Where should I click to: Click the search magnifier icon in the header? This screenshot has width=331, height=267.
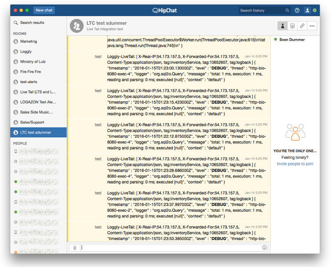click(287, 10)
